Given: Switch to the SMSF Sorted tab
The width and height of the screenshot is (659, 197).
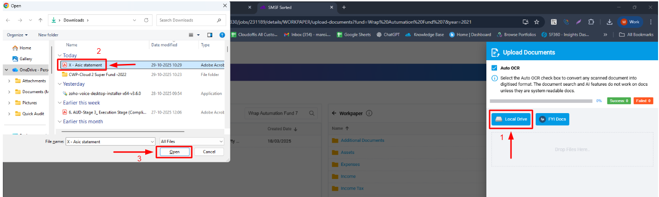Looking at the screenshot, I should click(x=296, y=7).
